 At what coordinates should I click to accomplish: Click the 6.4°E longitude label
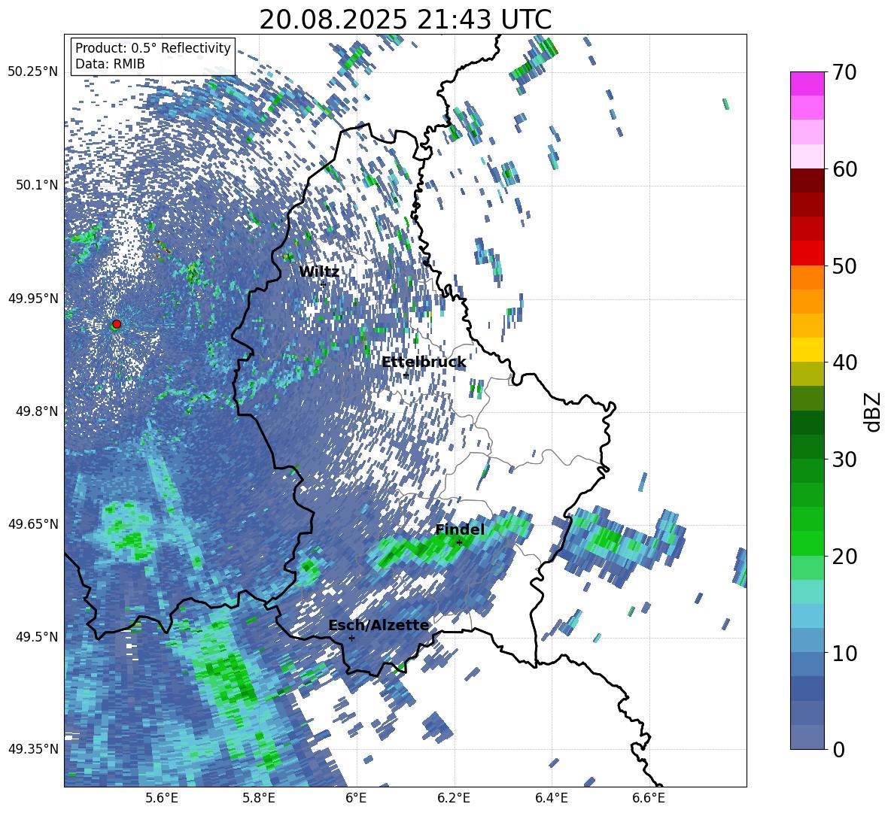point(551,798)
